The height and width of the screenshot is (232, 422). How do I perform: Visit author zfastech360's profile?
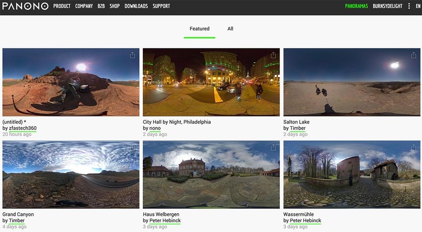(x=23, y=128)
